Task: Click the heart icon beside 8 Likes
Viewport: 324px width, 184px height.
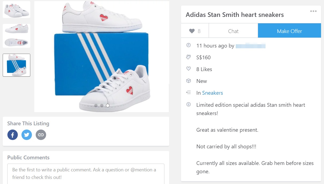Action: coord(189,69)
